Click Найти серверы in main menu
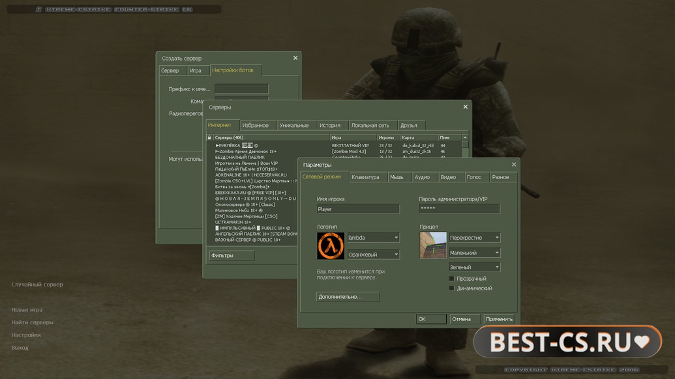This screenshot has width=675, height=379. coord(33,322)
